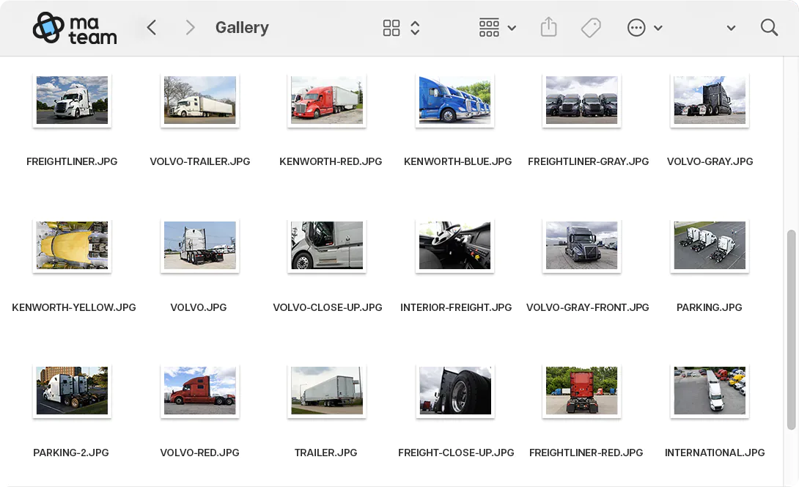Viewport: 799px width, 487px height.
Task: Open the PARKING.JPG thumbnail
Action: tap(709, 245)
